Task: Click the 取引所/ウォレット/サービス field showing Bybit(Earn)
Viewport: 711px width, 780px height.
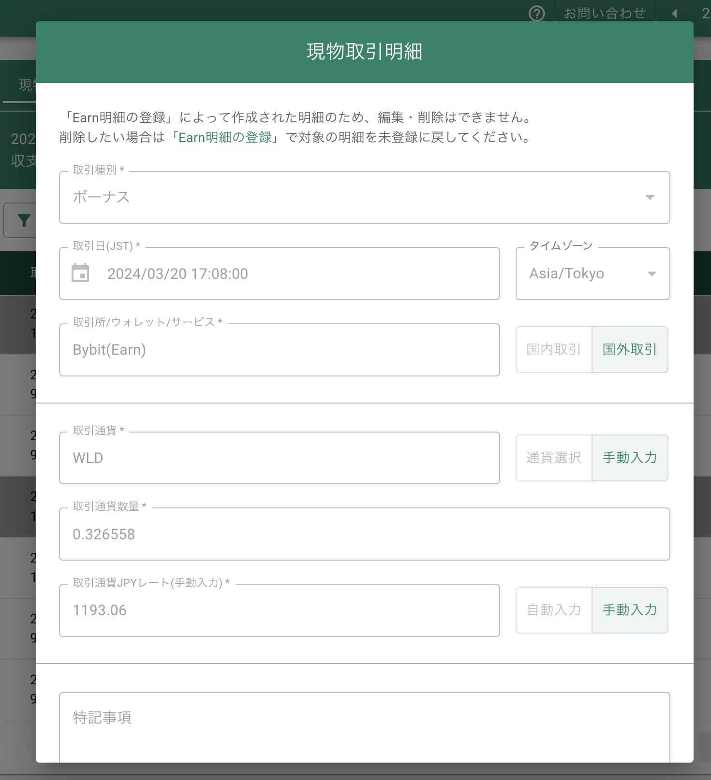Action: [279, 350]
